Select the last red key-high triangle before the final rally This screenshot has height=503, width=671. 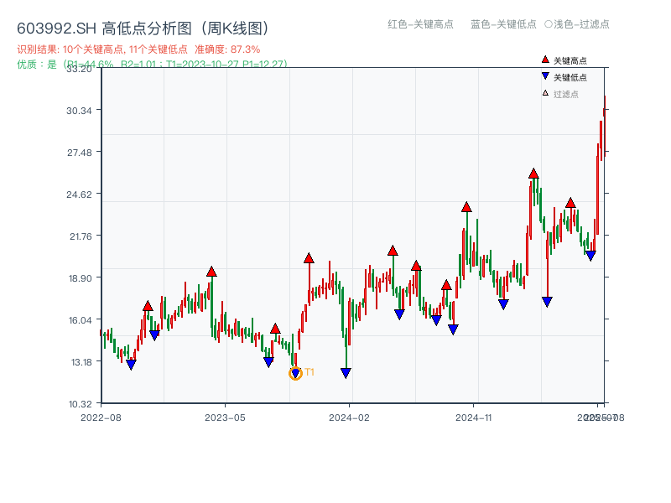coord(570,203)
